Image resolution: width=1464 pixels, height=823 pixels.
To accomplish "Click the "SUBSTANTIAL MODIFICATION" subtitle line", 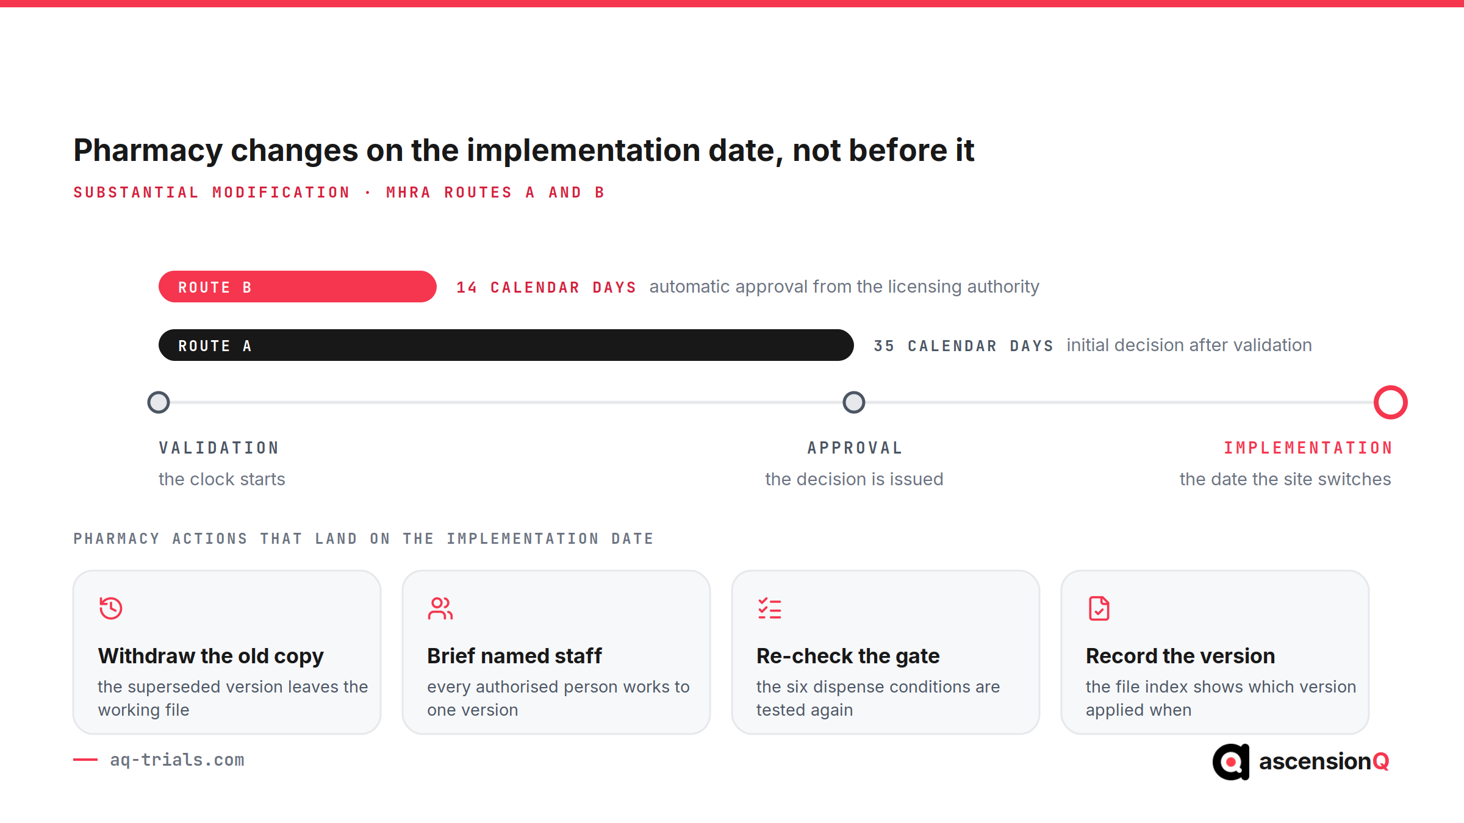I will coord(339,193).
